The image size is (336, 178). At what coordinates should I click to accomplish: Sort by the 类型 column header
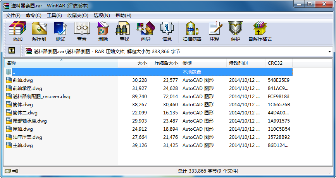pyautogui.click(x=203, y=63)
